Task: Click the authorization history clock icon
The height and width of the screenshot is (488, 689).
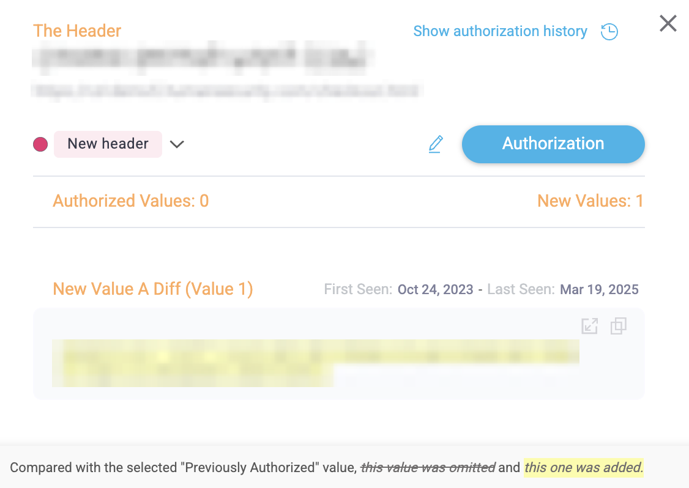Action: coord(609,32)
